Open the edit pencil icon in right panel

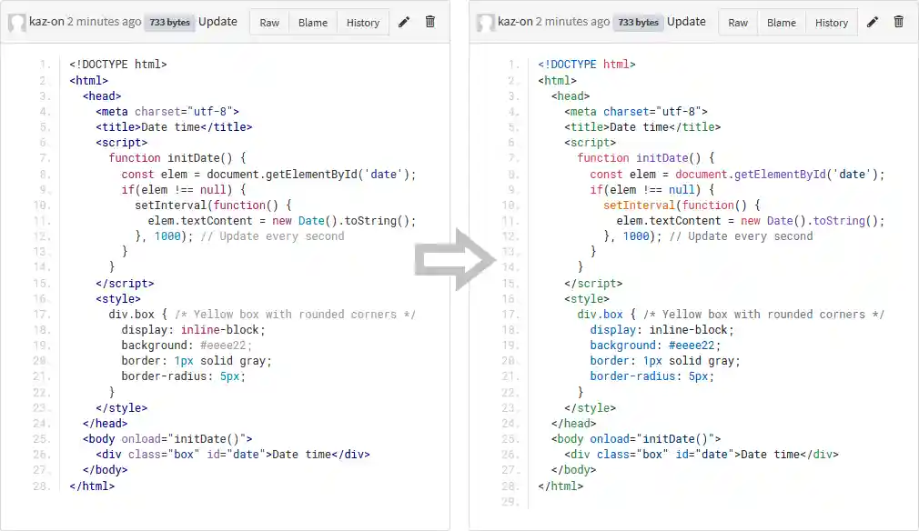873,22
